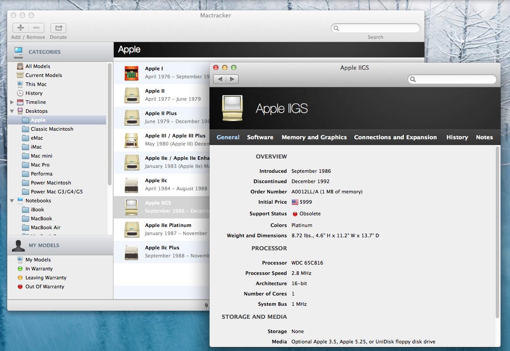Image resolution: width=510 pixels, height=351 pixels.
Task: Open the History tab in Apple IIGS window
Action: 457,137
